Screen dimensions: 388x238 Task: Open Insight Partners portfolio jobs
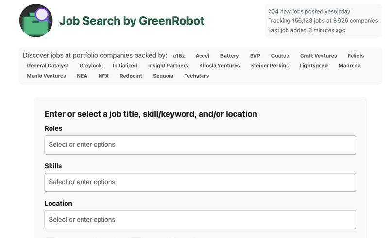[x=168, y=66]
